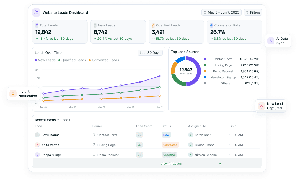Click the New Lead Captured icon

(x=261, y=106)
